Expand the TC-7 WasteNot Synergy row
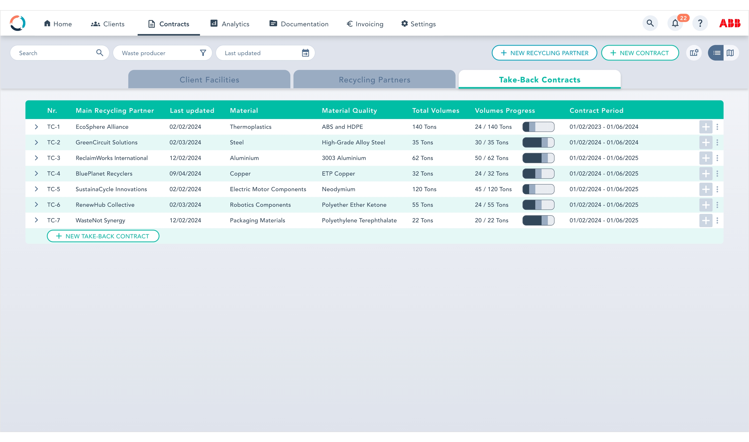Screen dimensions: 749x442 click(36, 220)
